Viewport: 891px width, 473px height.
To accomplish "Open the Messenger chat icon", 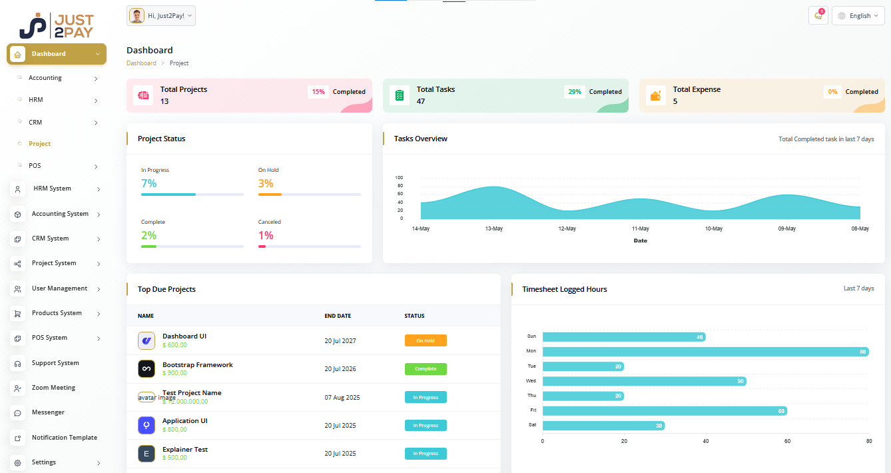I will click(x=17, y=412).
